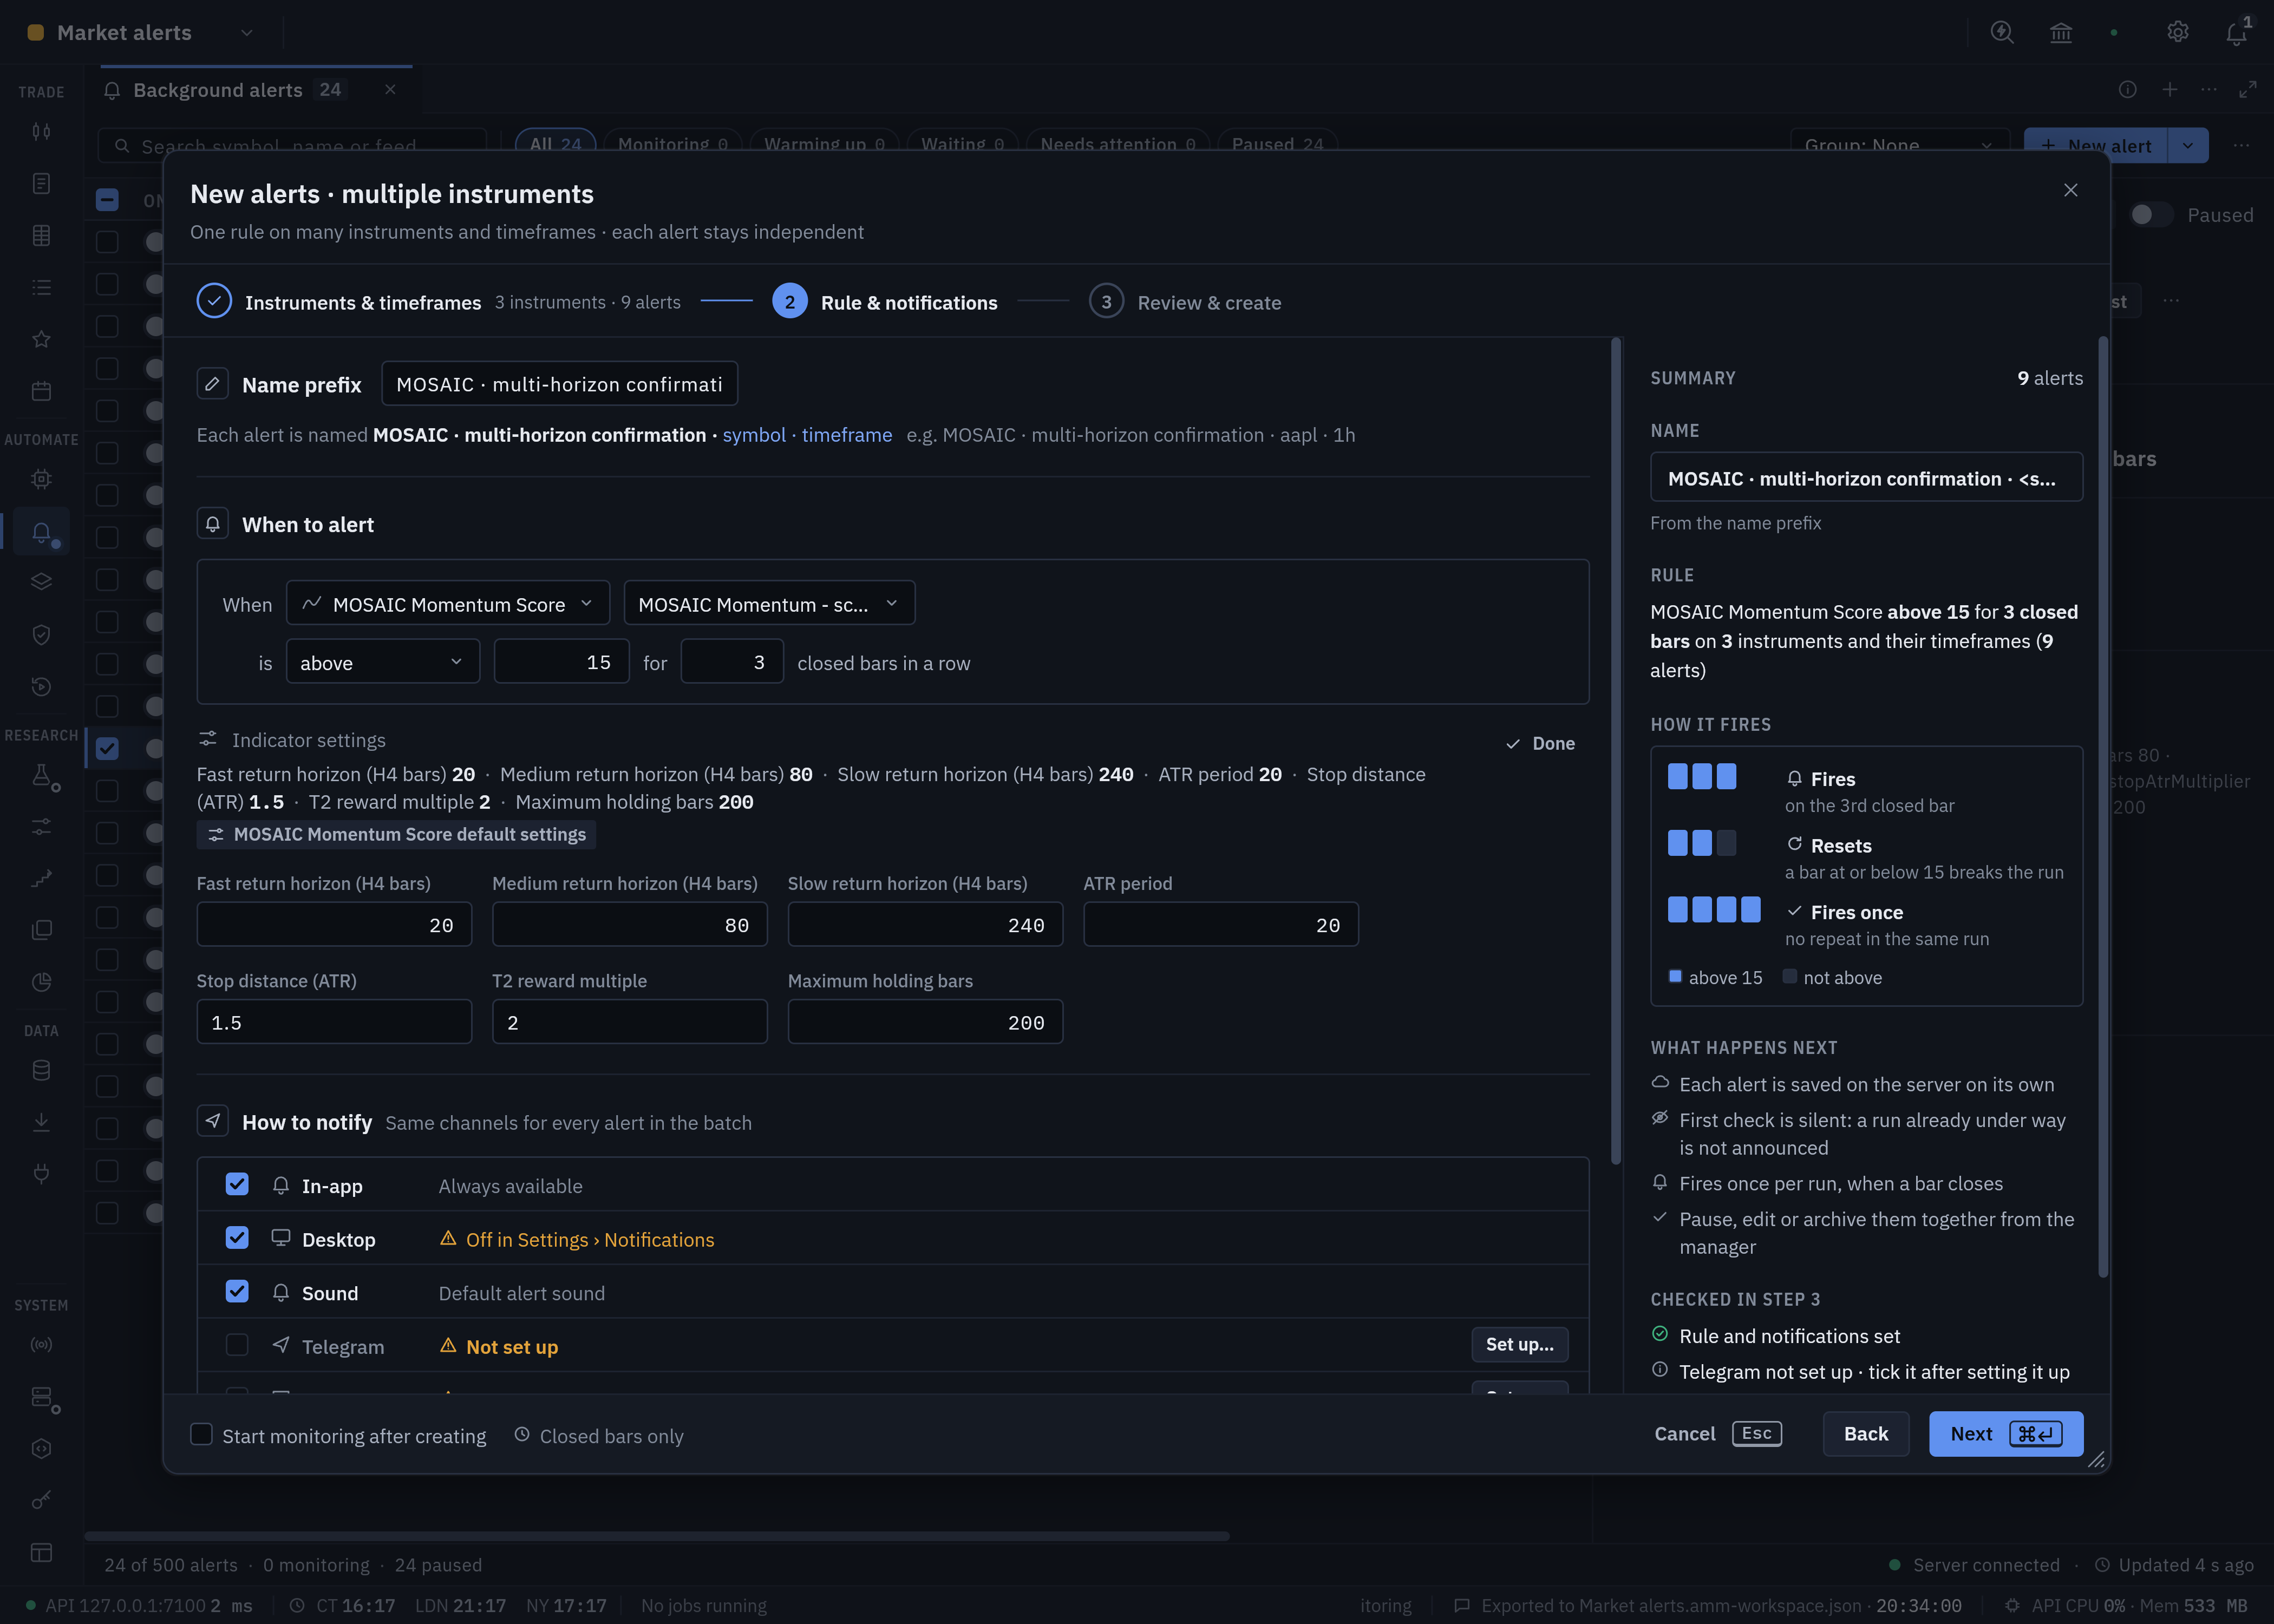Click the flask icon under RESEARCH
Screen dimensions: 2274x1624
pos(41,776)
